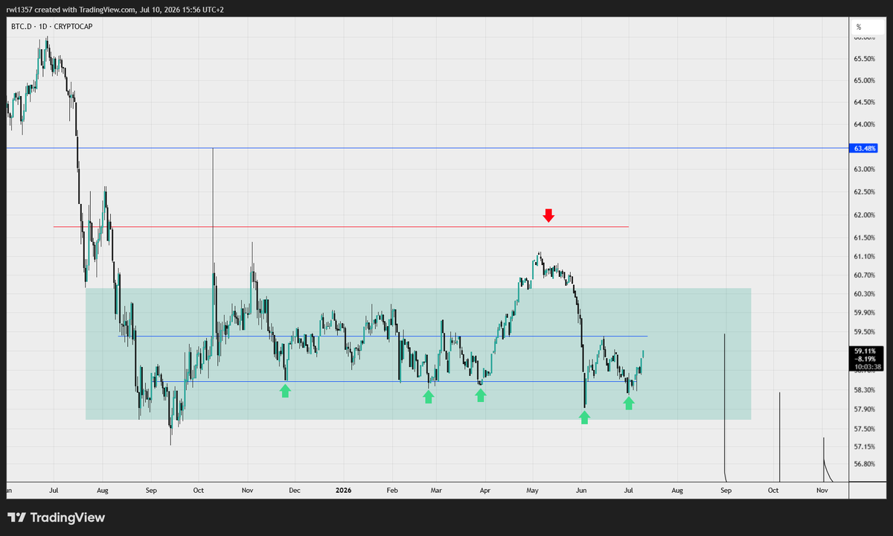This screenshot has height=536, width=893.
Task: Click the TradingView logo at bottom left
Action: [x=57, y=517]
